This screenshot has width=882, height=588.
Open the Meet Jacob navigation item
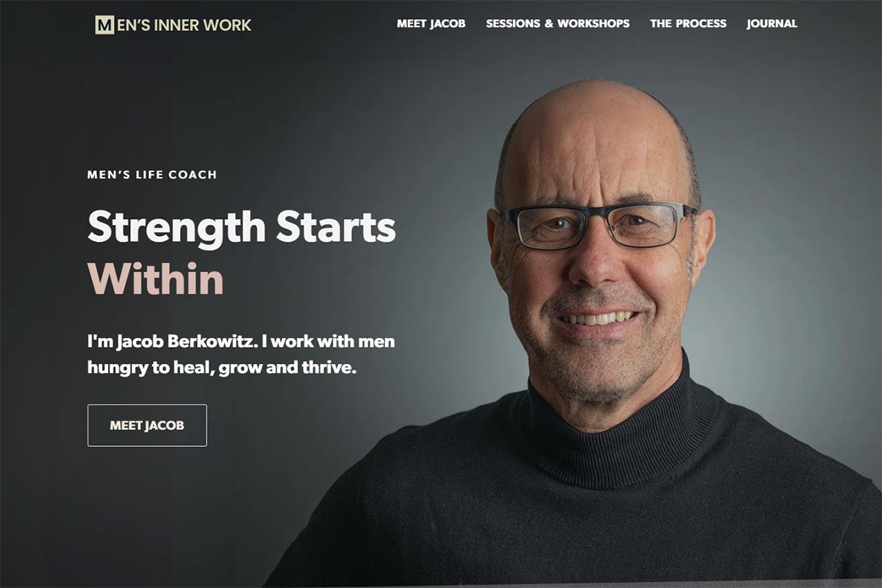click(x=431, y=24)
